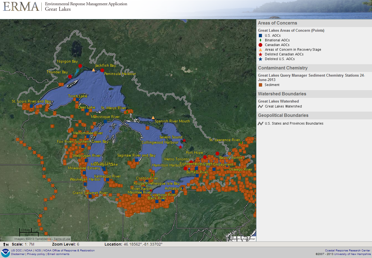This screenshot has width=372, height=258.
Task: Open the Terms of Use map link
Action: [x=62, y=239]
